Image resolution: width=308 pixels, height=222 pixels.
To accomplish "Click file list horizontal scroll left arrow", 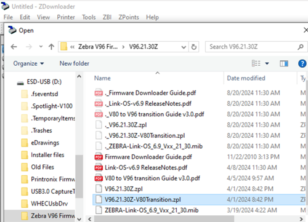I will (90, 219).
